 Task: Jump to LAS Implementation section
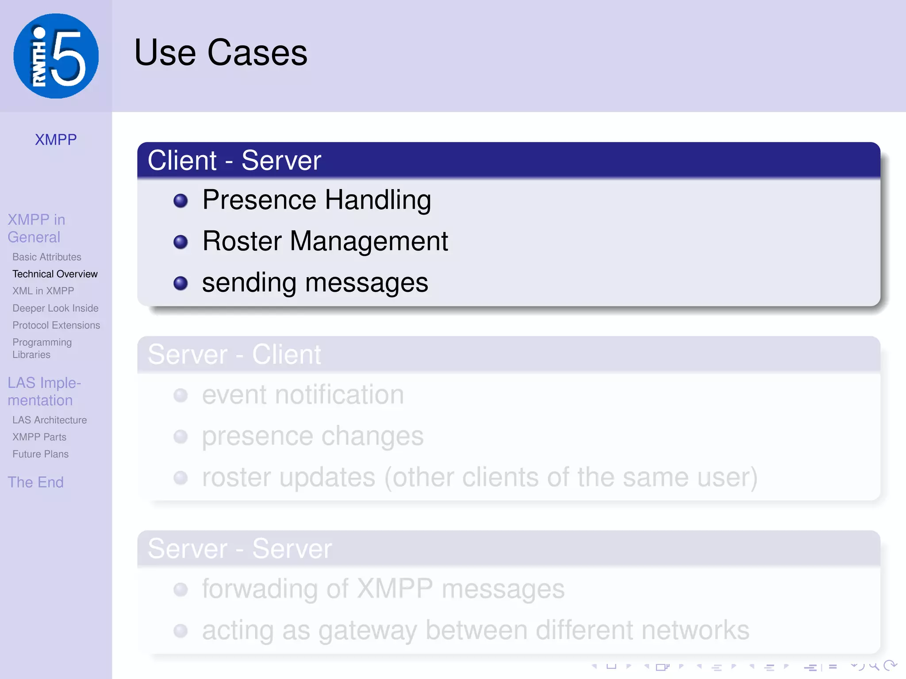click(44, 391)
